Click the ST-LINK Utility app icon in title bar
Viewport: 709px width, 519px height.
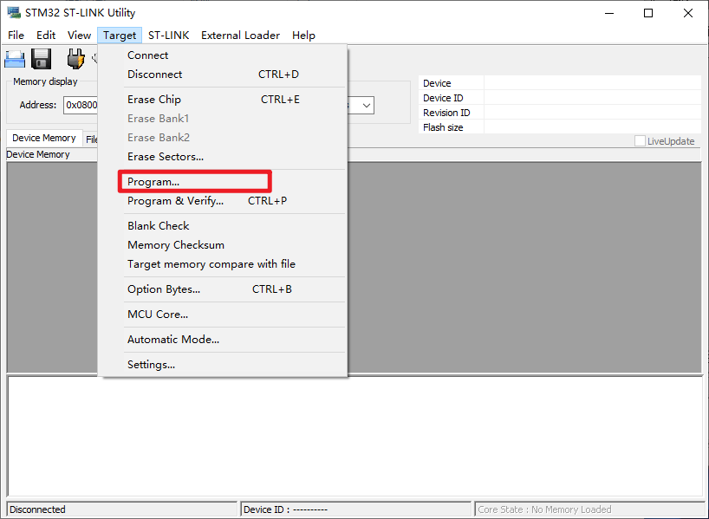pos(14,12)
